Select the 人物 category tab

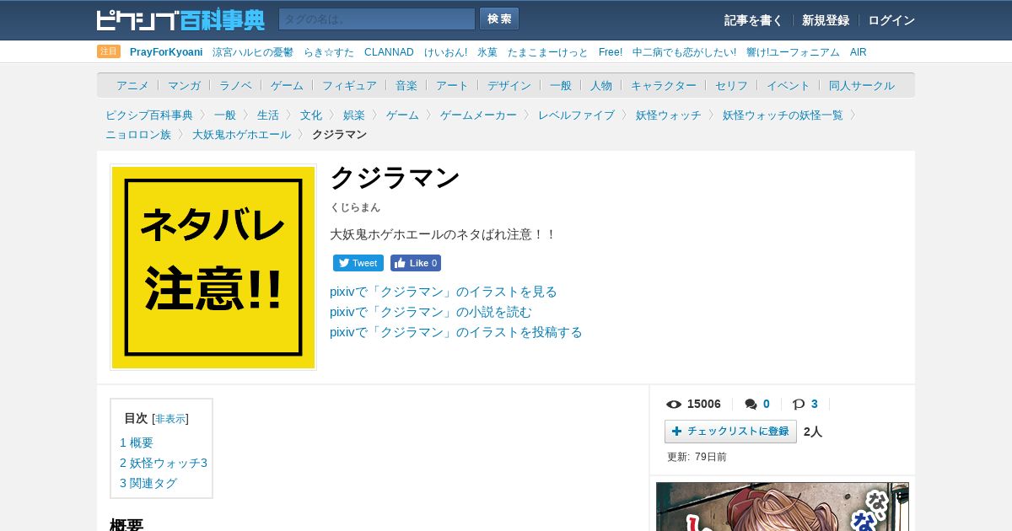click(x=601, y=85)
